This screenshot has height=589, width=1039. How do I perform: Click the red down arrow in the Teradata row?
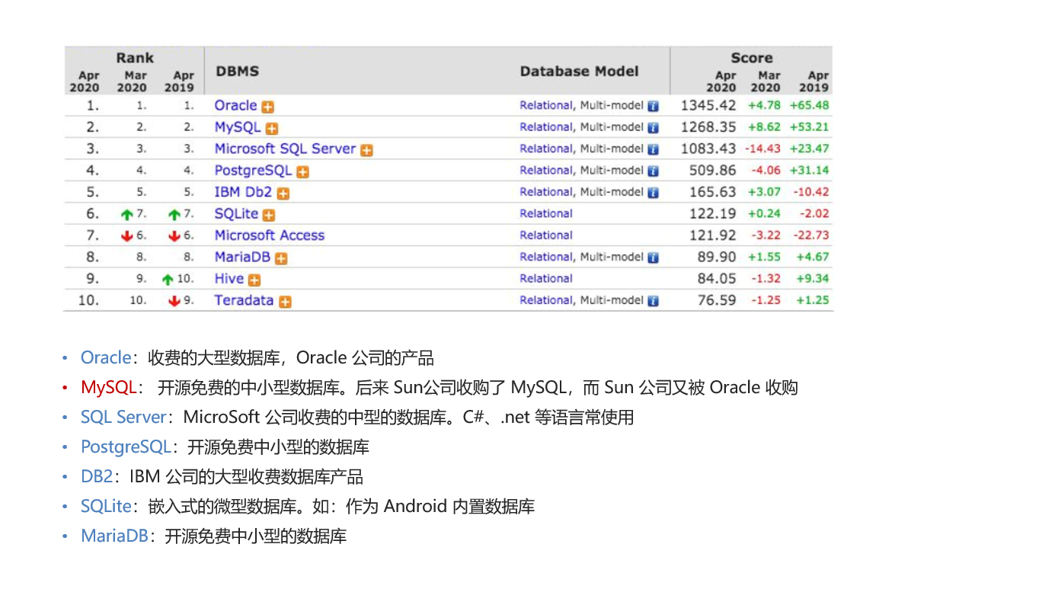[x=174, y=302]
